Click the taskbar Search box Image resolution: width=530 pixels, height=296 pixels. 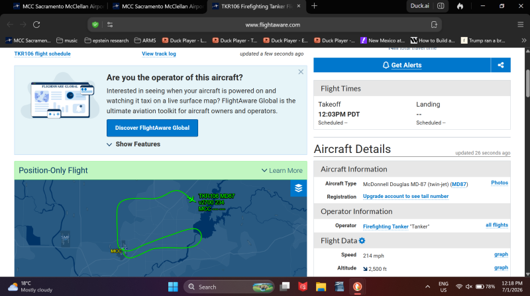[229, 287]
